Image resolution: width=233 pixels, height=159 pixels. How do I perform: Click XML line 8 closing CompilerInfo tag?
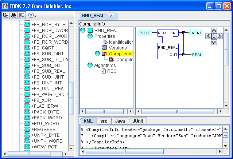click(105, 142)
